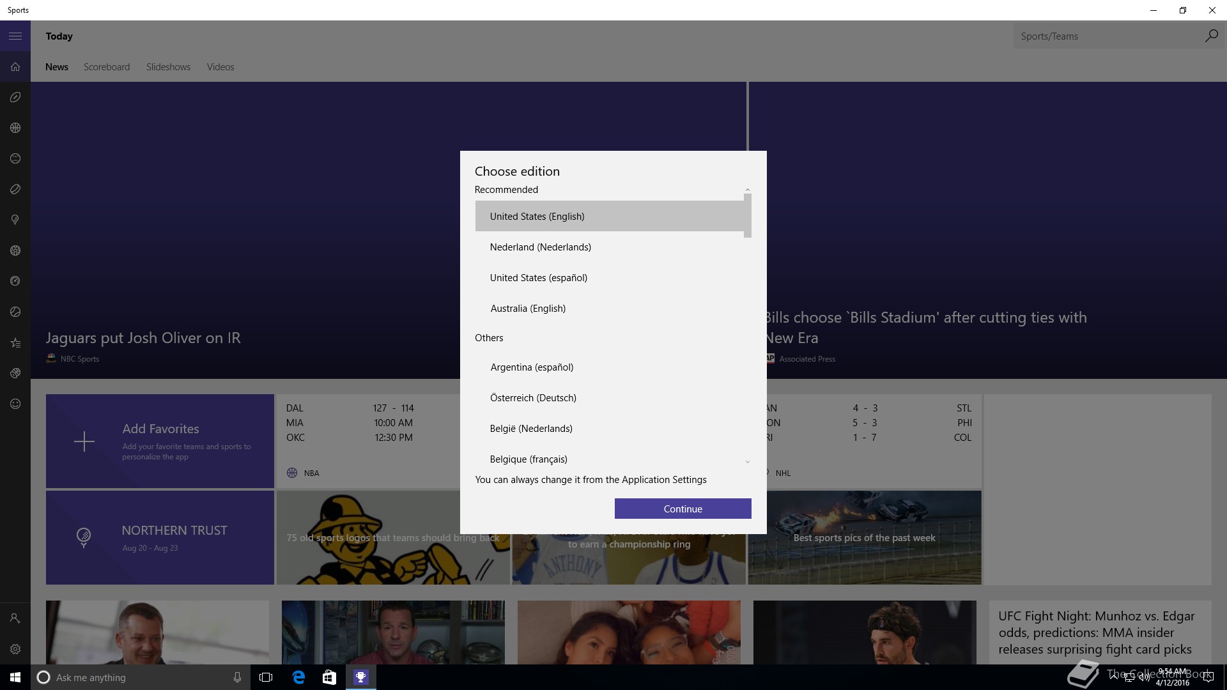Select United States (español) edition
The image size is (1227, 690).
pyautogui.click(x=610, y=277)
